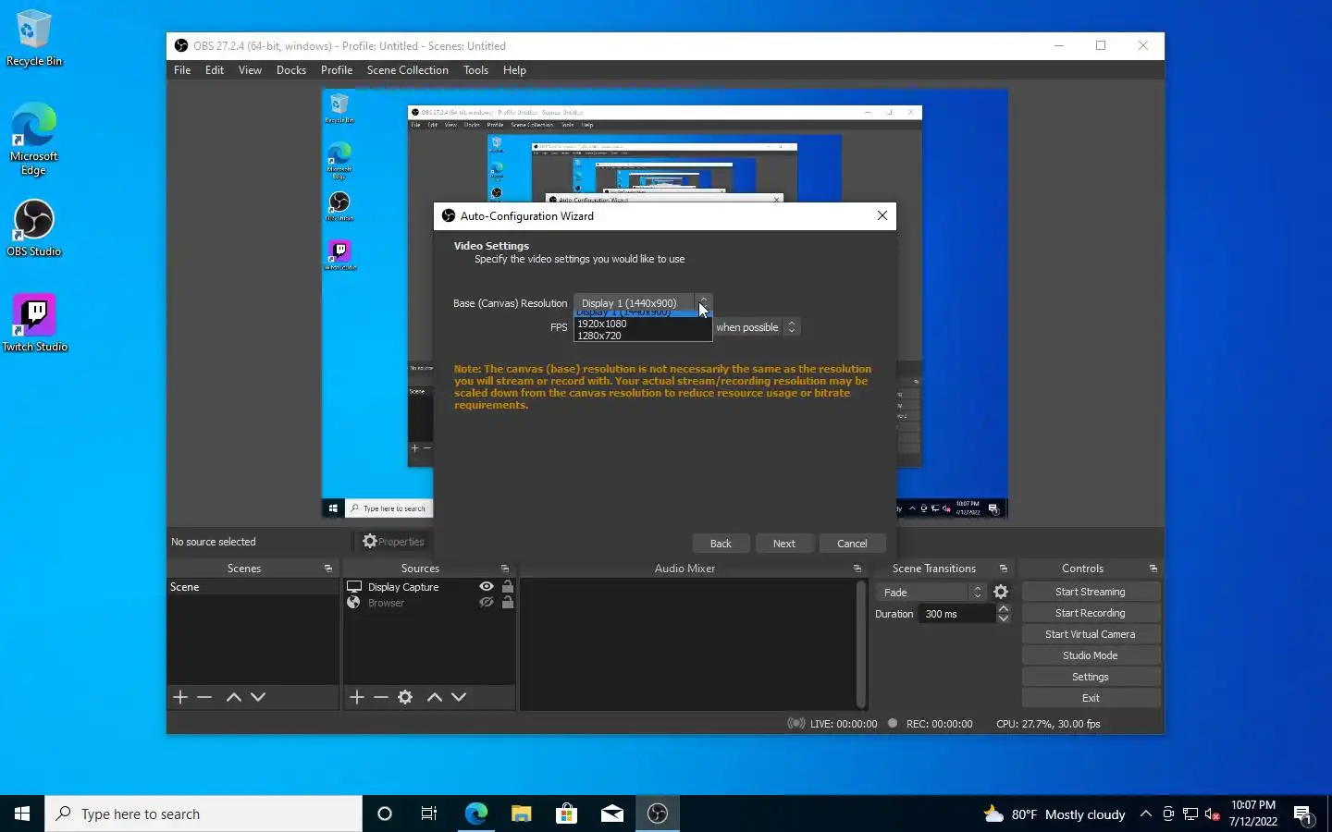This screenshot has height=832, width=1332.
Task: Pop out the Scene Transitions dock
Action: point(1003,569)
